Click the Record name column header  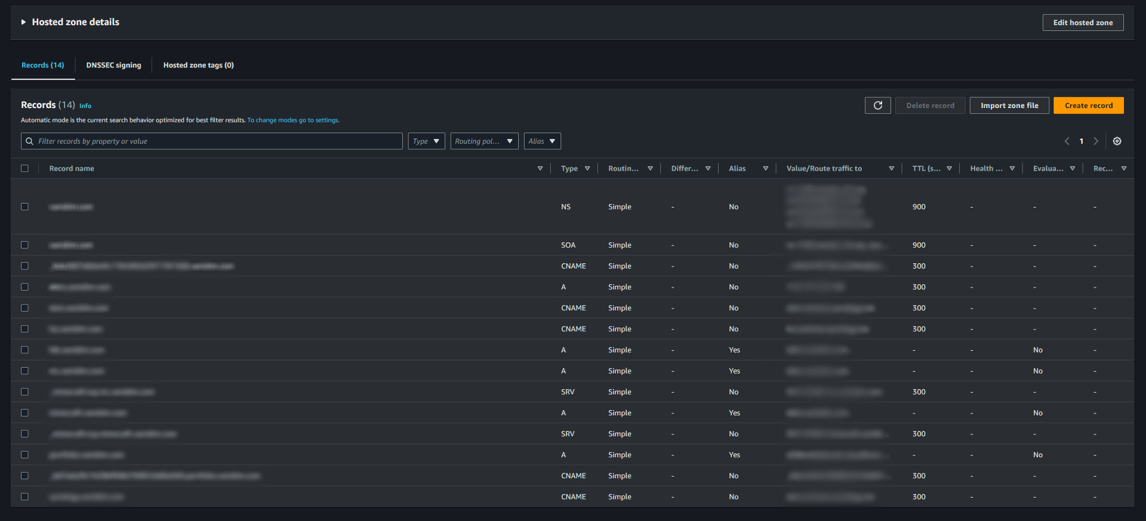[72, 169]
